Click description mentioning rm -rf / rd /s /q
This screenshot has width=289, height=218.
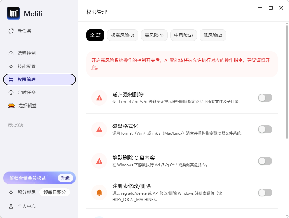[177, 102]
